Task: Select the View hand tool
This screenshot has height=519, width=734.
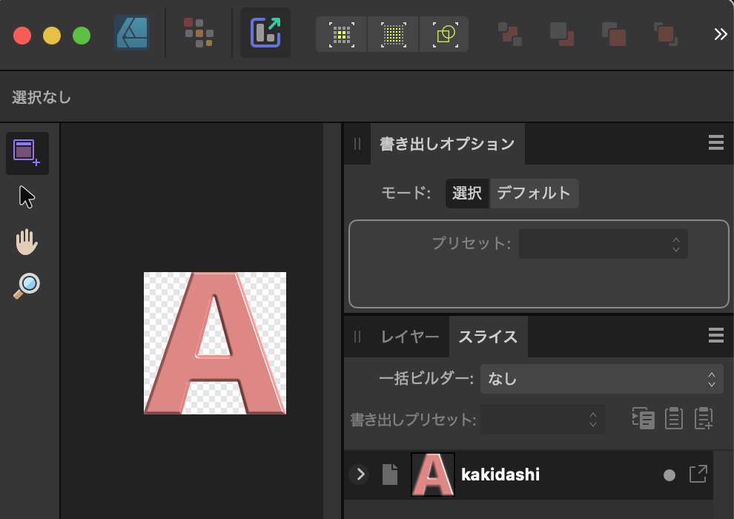Action: [27, 242]
